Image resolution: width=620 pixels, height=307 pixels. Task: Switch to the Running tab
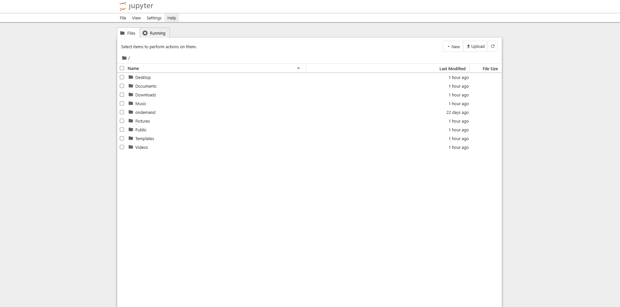[154, 33]
